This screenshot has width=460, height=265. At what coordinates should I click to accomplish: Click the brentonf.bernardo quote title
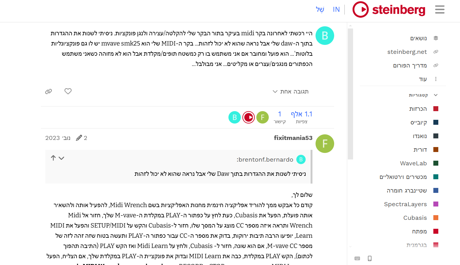point(265,159)
